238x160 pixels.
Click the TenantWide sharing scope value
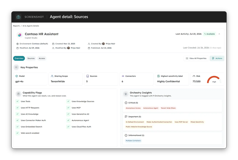point(58,82)
